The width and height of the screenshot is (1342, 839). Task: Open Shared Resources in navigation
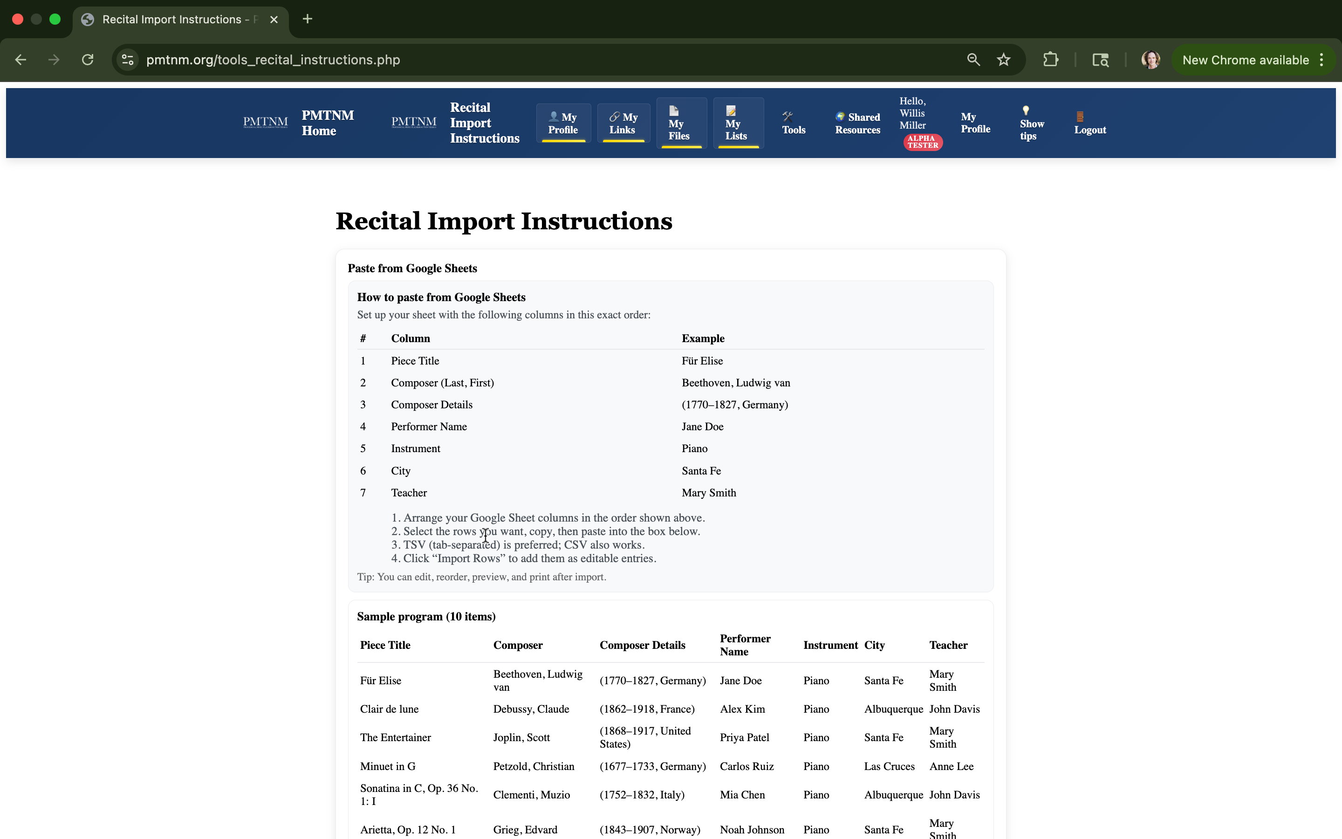(857, 123)
